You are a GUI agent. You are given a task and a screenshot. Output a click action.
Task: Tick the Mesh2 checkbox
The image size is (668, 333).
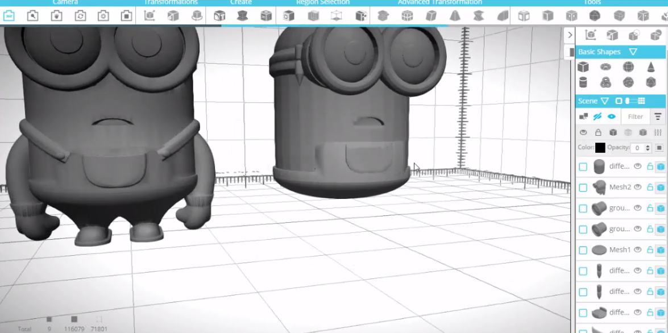click(583, 188)
